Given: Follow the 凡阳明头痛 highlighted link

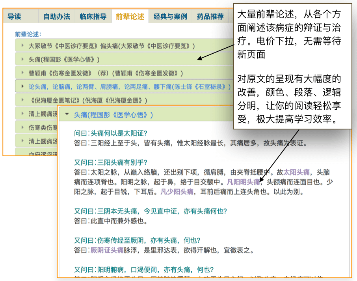Looking at the screenshot, I should (x=244, y=182).
